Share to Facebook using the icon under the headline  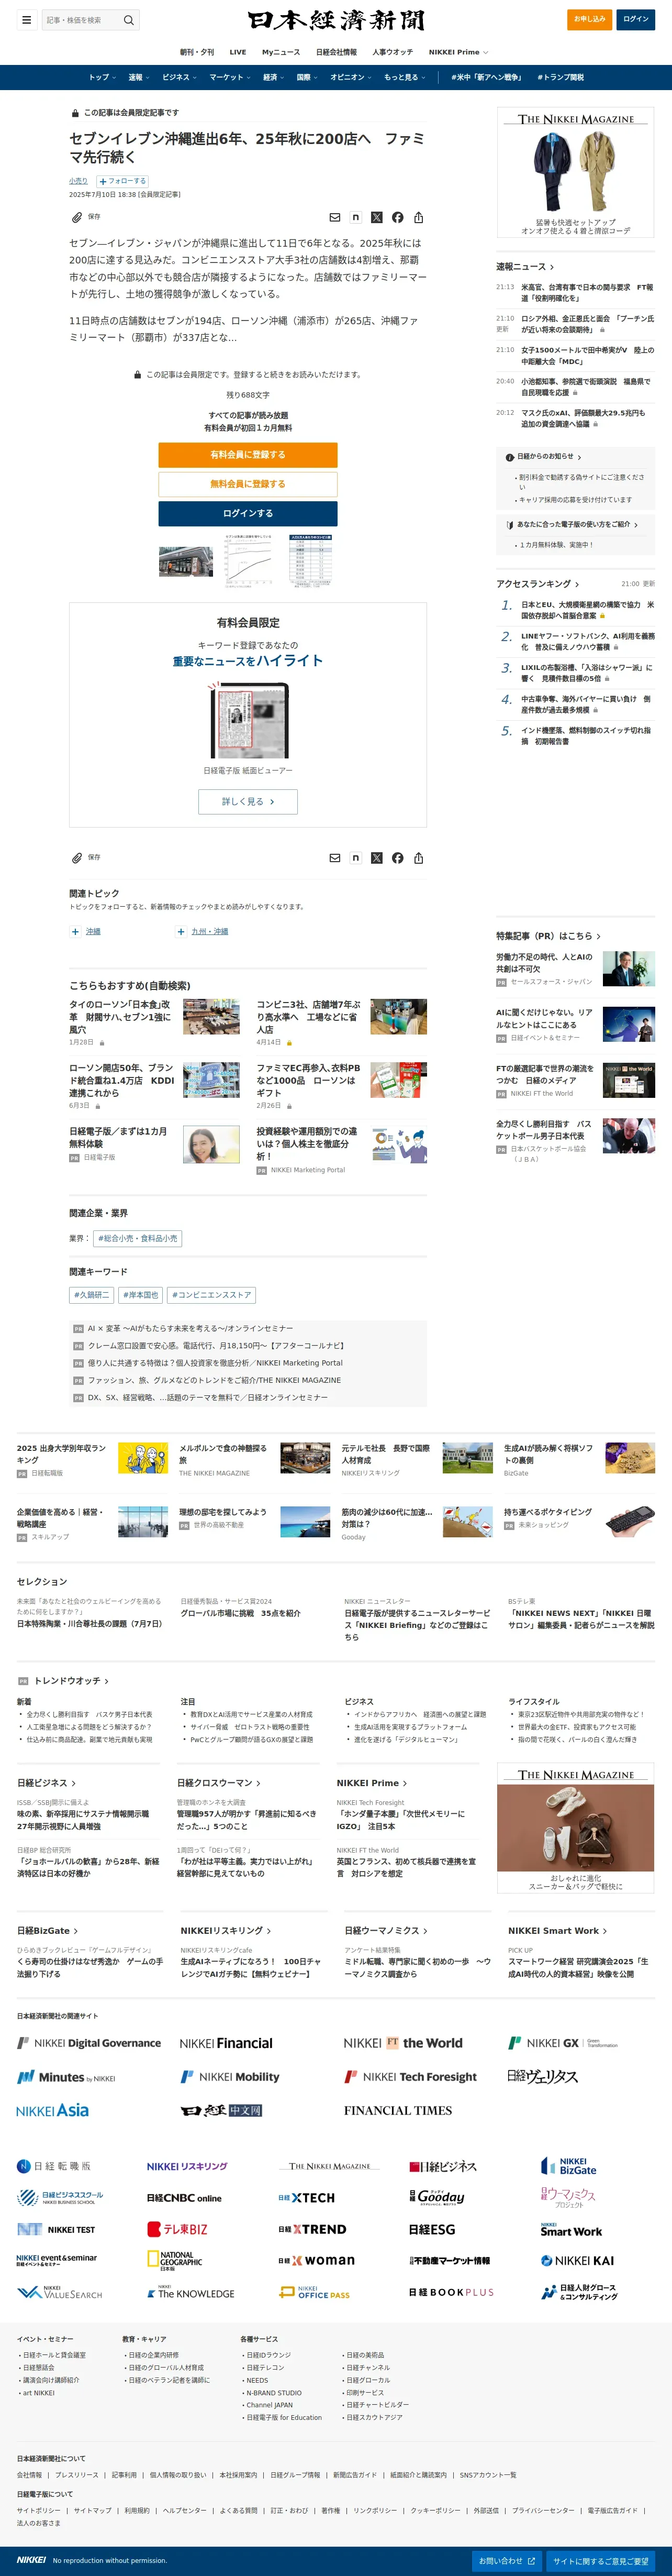pos(397,217)
